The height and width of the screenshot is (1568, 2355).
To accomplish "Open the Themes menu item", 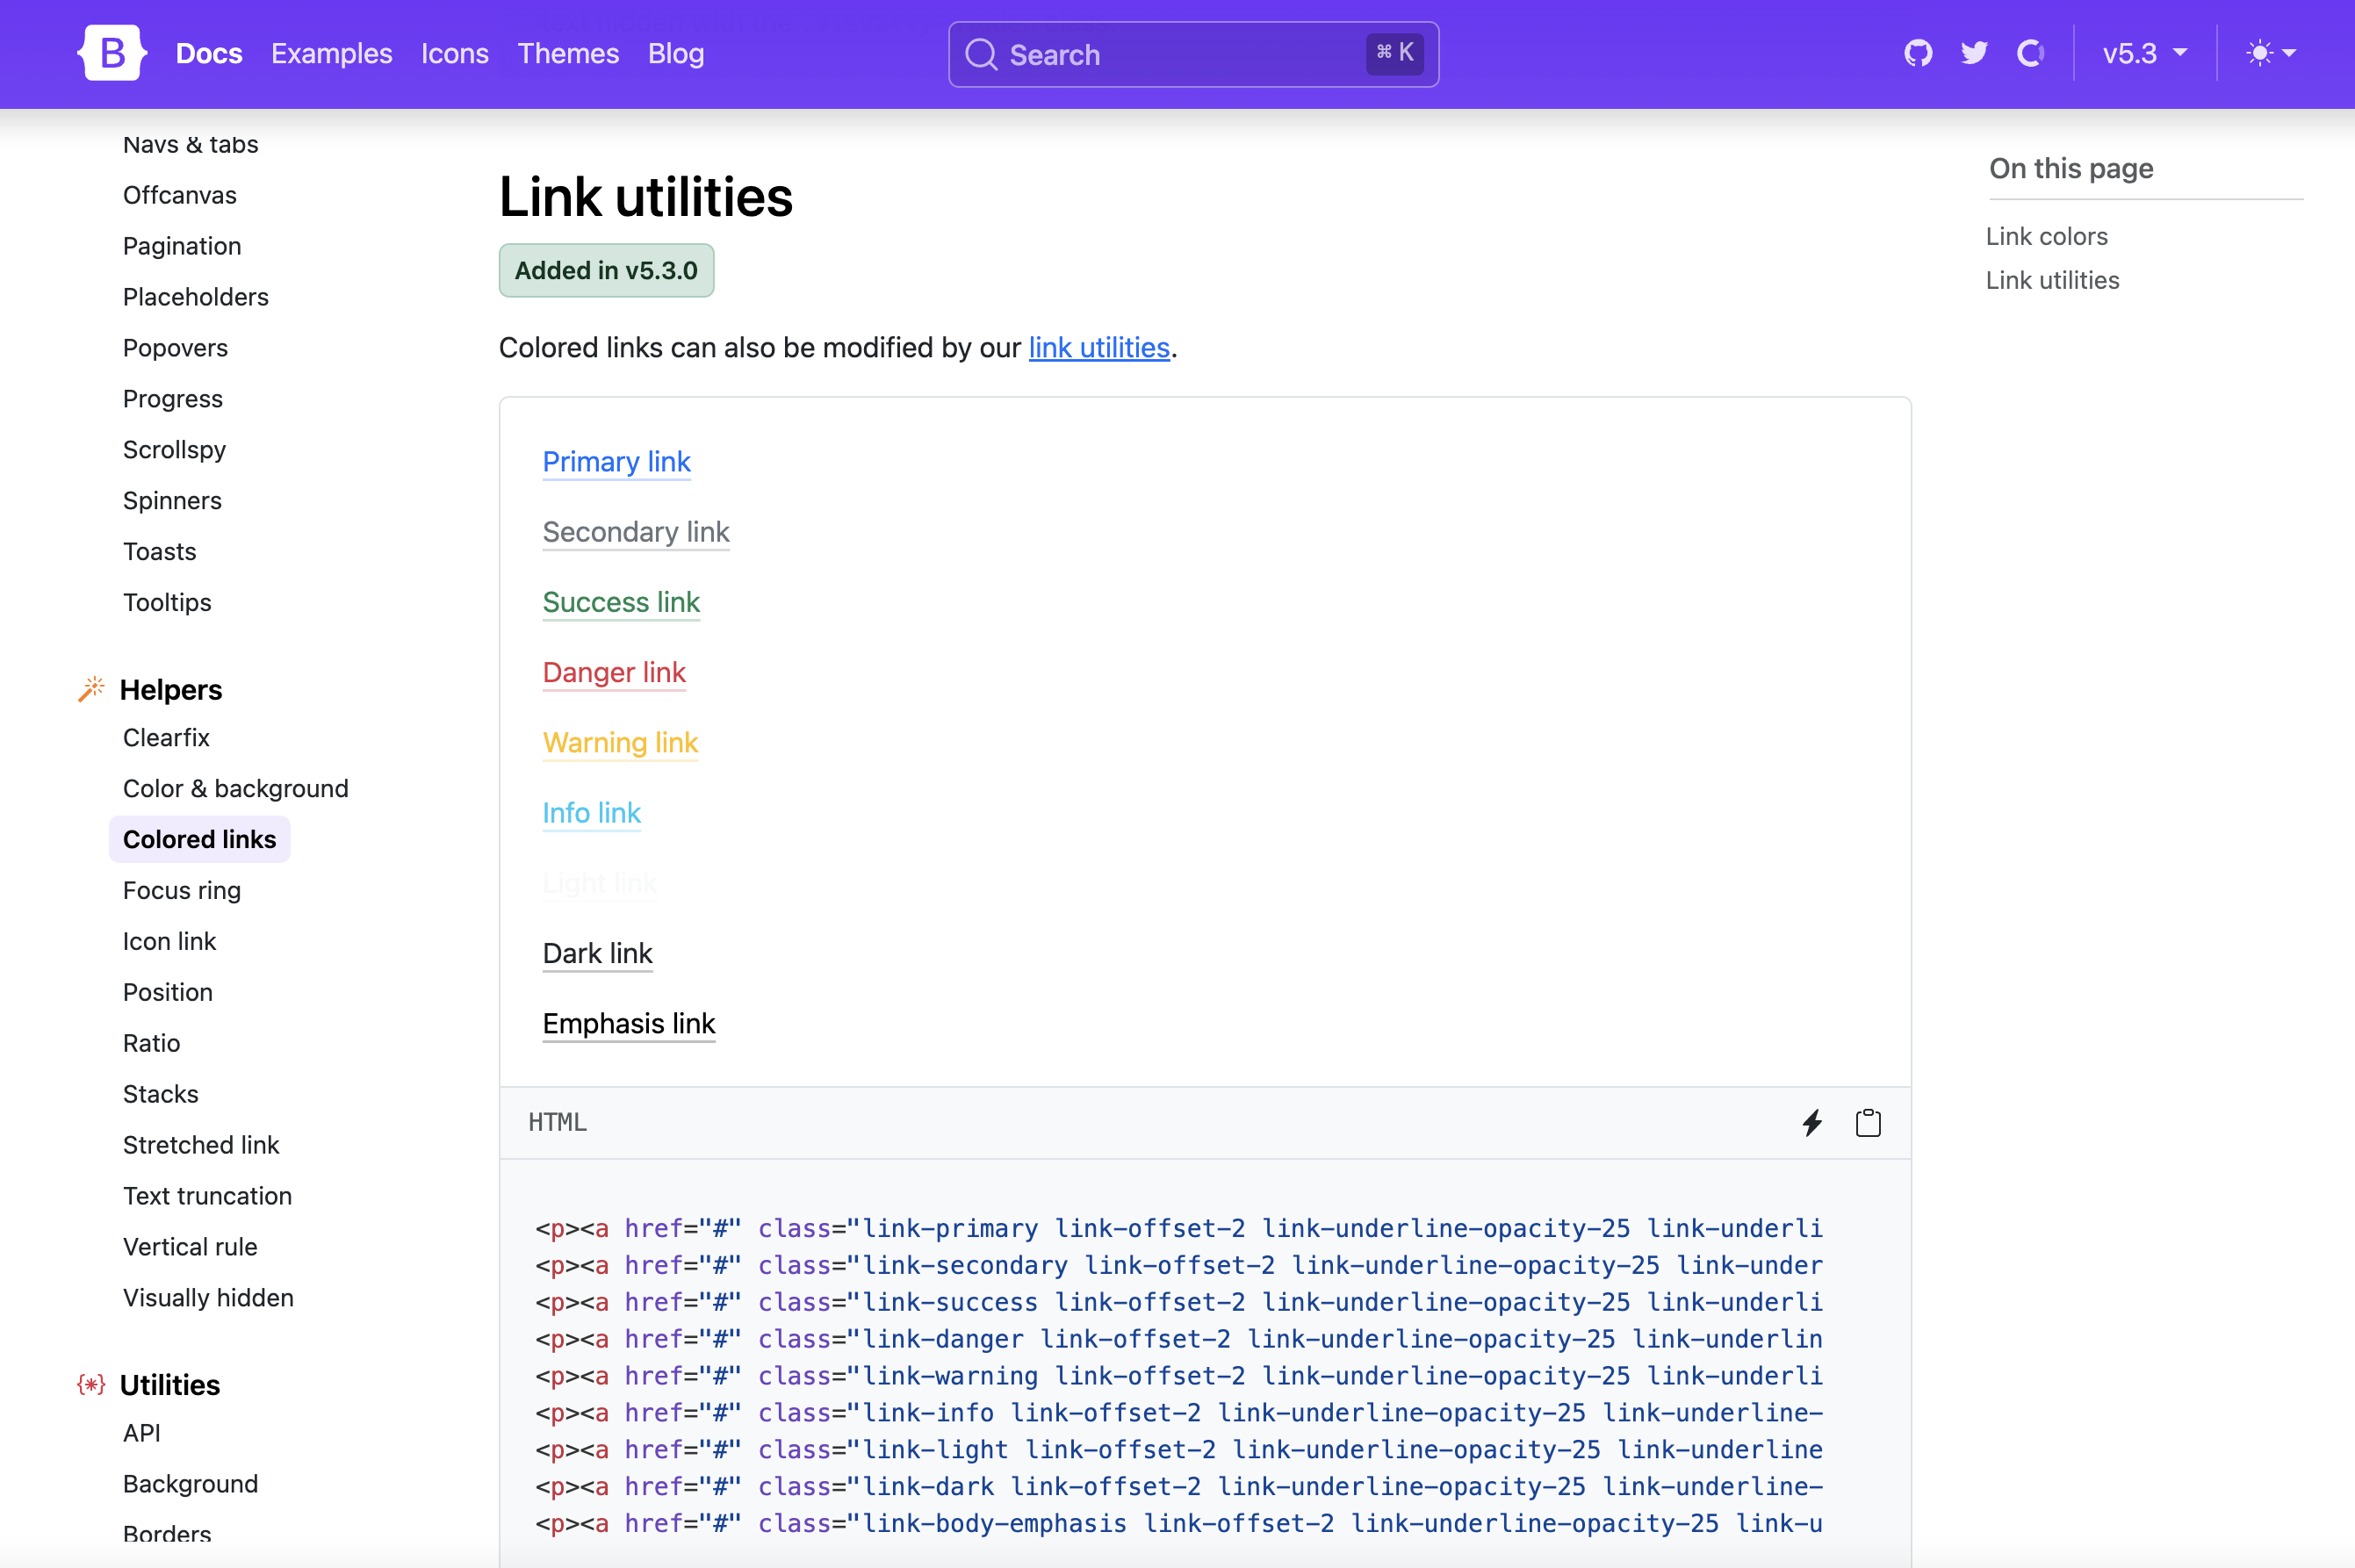I will pos(568,53).
